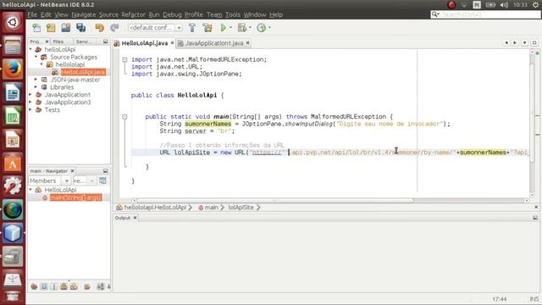Screen dimensions: 542x305
Task: Click main in breadcrumb bar
Action: click(211, 208)
